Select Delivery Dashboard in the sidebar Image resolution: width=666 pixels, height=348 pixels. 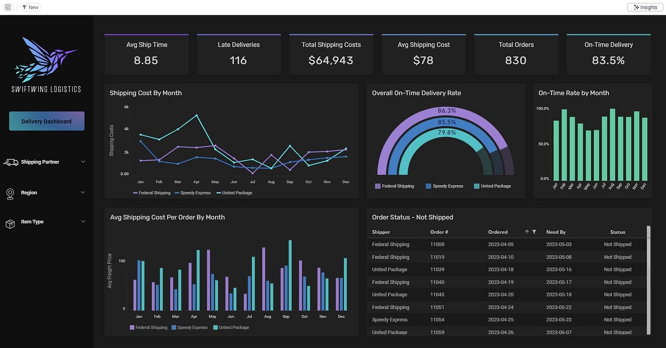(x=47, y=121)
